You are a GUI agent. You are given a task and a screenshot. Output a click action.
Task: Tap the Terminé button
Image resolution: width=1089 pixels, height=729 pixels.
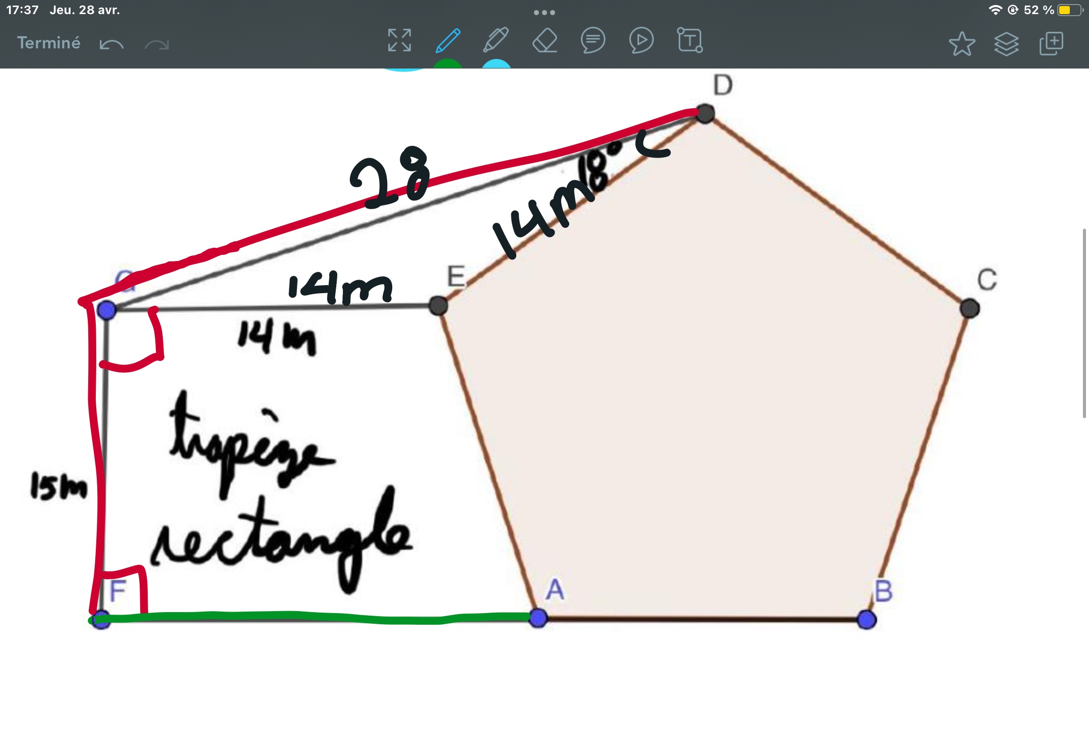click(48, 43)
